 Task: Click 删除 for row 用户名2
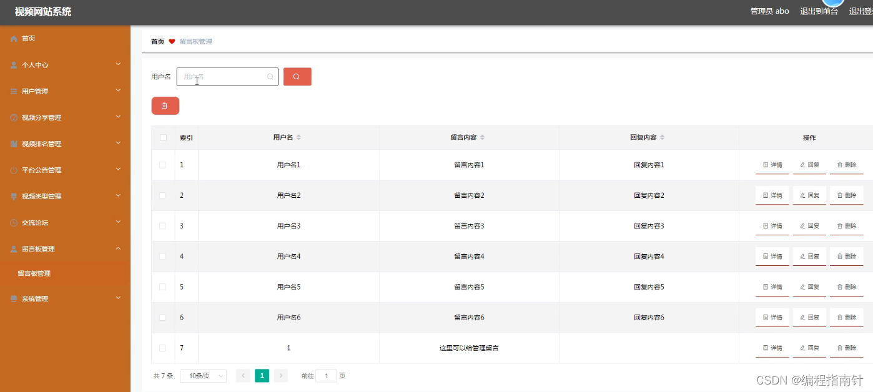point(846,195)
